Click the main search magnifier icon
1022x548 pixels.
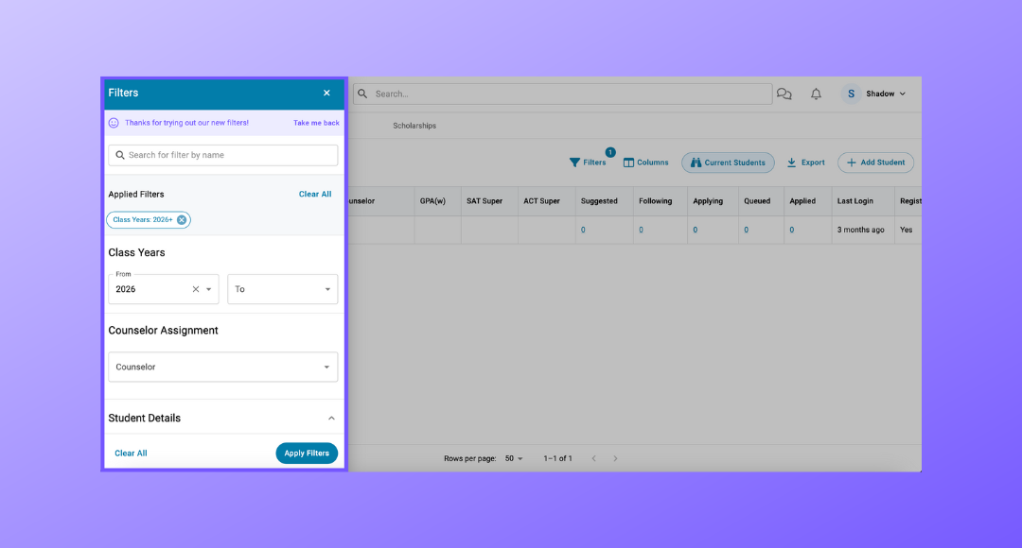pos(362,94)
